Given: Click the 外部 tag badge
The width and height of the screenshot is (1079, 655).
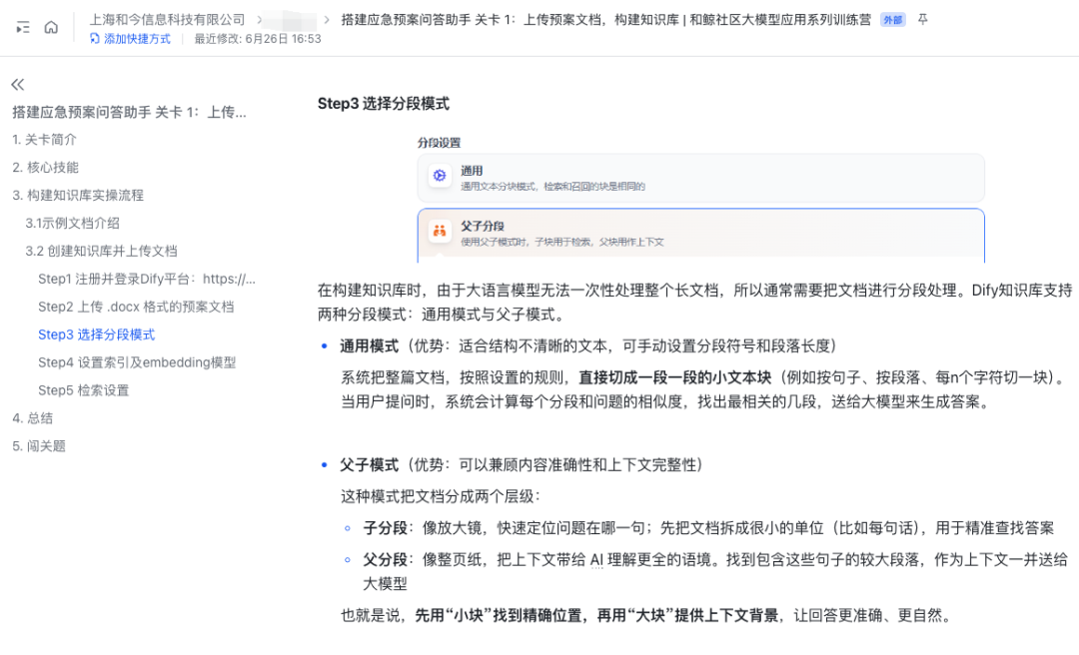Looking at the screenshot, I should [892, 20].
